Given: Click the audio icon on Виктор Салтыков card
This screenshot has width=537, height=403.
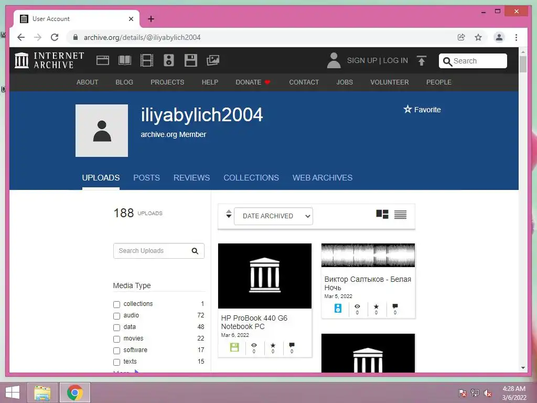Looking at the screenshot, I should click(338, 308).
